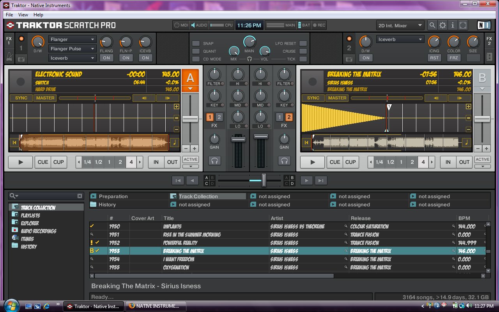Open the Flanger Pulse effect selector
The image size is (499, 312).
tap(72, 48)
